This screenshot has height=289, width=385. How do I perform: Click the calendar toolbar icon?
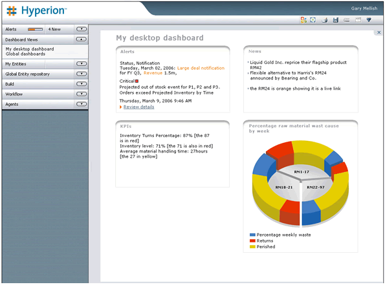coord(358,20)
